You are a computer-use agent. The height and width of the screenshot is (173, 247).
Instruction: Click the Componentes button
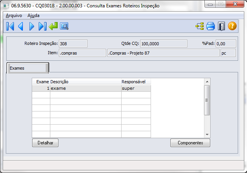point(190,143)
